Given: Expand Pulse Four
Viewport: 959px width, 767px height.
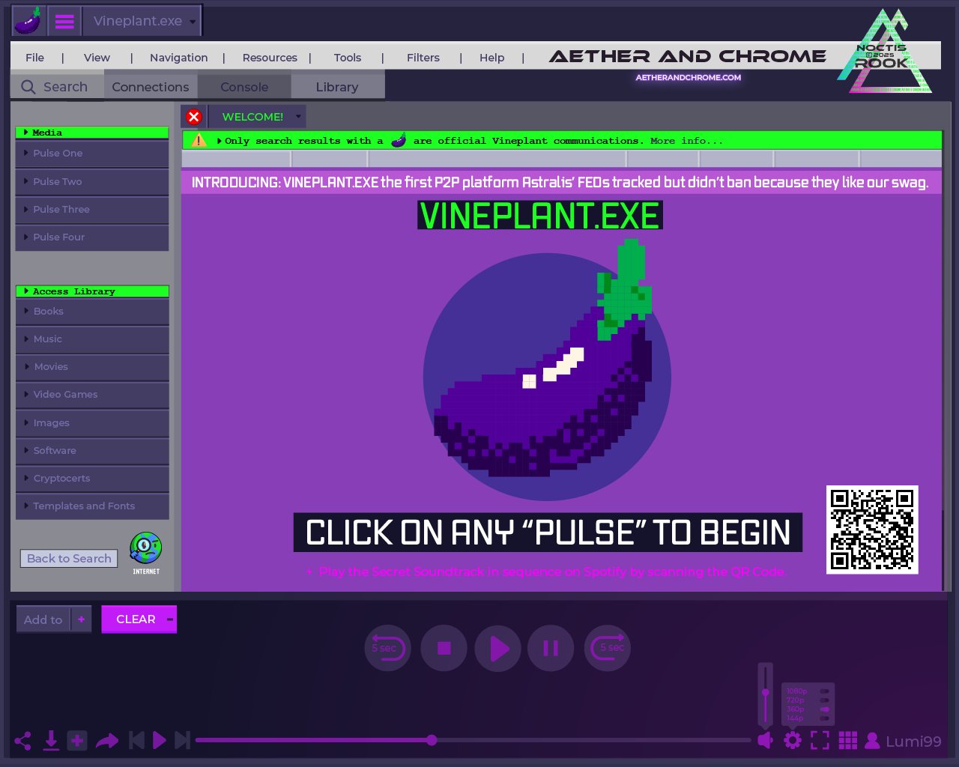Looking at the screenshot, I should click(x=92, y=237).
